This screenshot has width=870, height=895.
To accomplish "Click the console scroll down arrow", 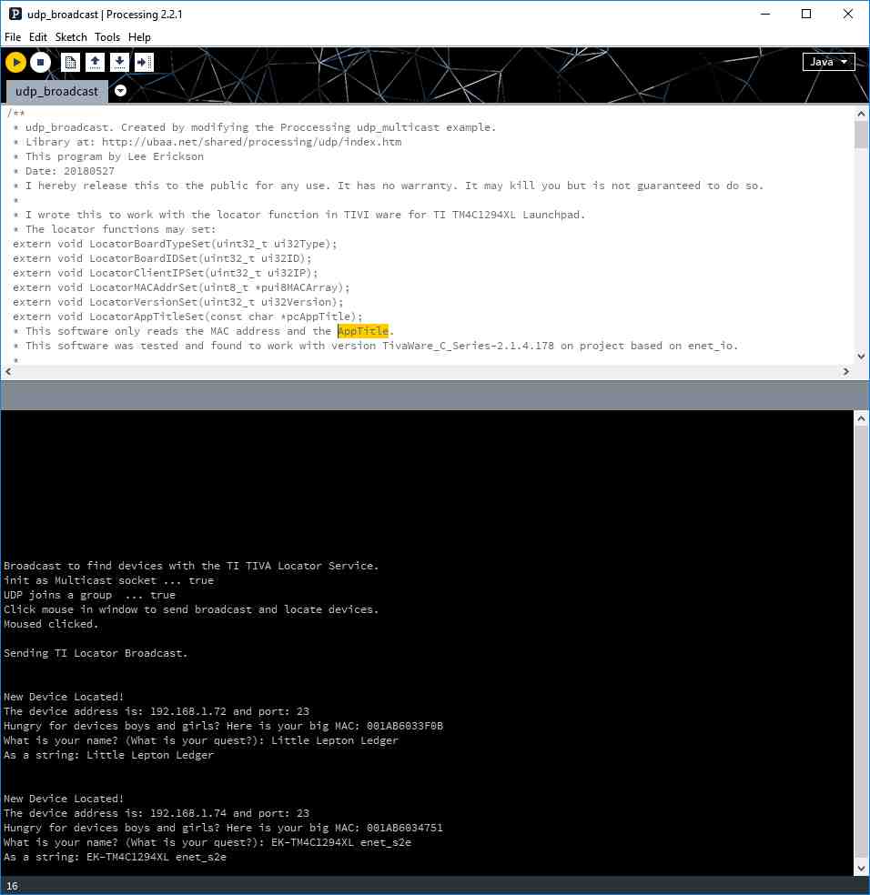I will (x=861, y=869).
